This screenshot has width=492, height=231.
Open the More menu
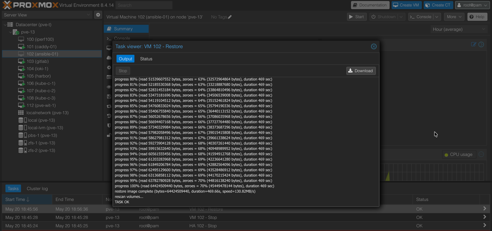454,17
